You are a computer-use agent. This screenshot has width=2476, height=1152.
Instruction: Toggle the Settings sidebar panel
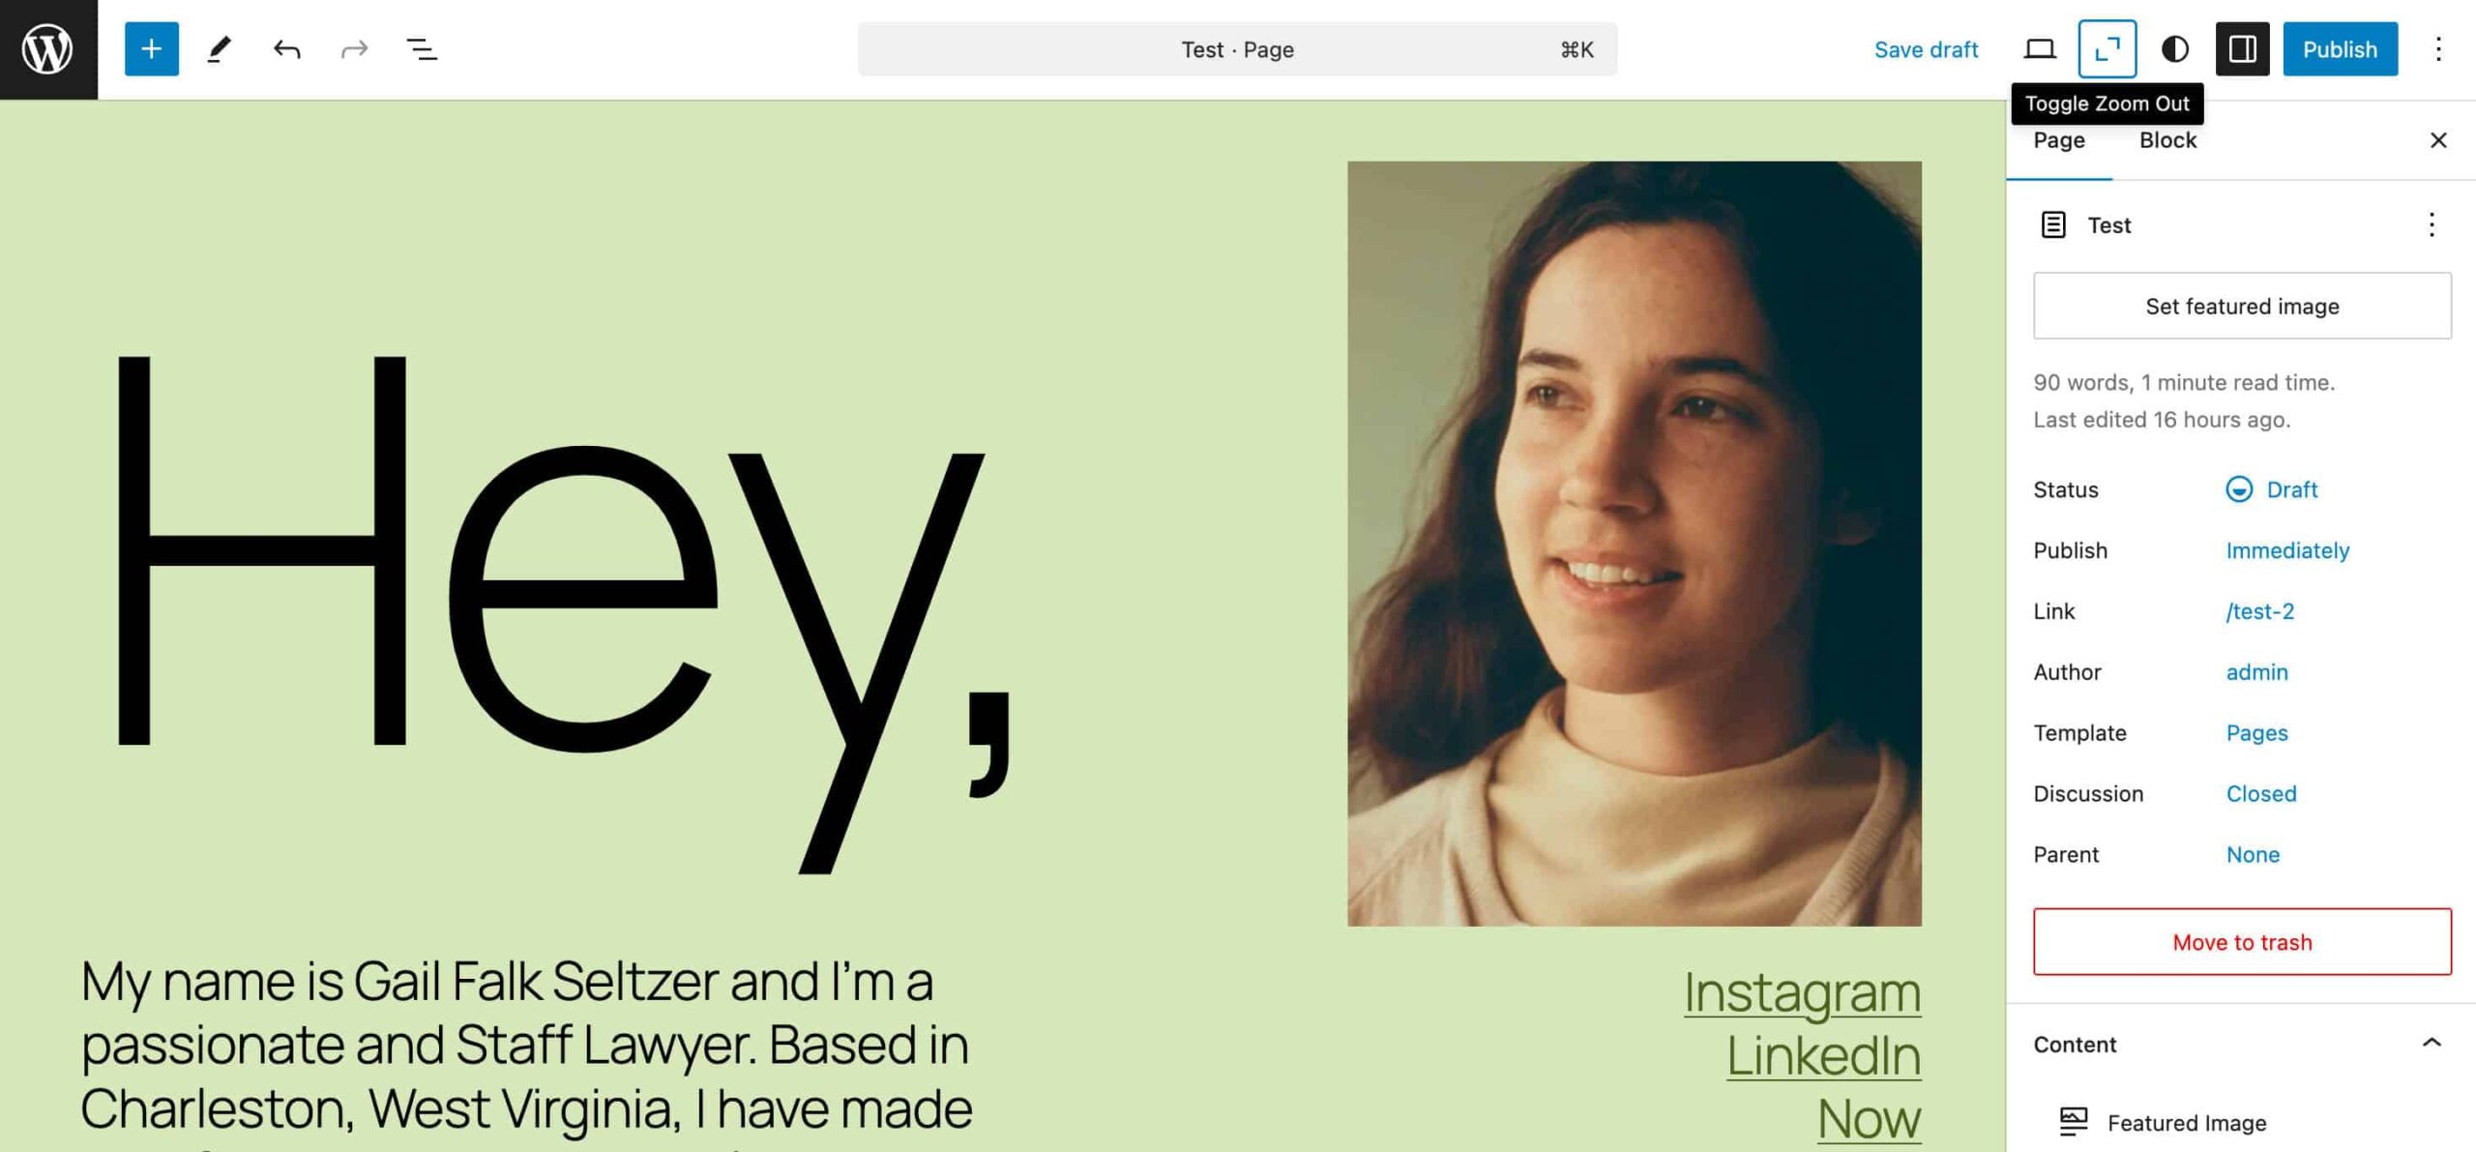point(2242,49)
